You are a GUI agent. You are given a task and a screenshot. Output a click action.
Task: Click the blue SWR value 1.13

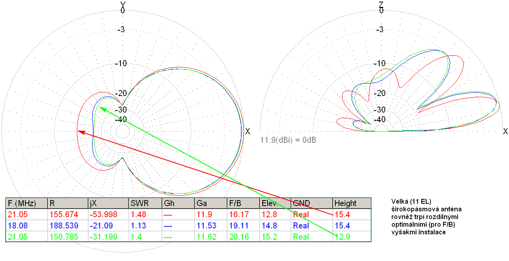pos(138,226)
